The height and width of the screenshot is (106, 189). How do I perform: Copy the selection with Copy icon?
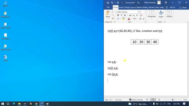tap(113, 15)
